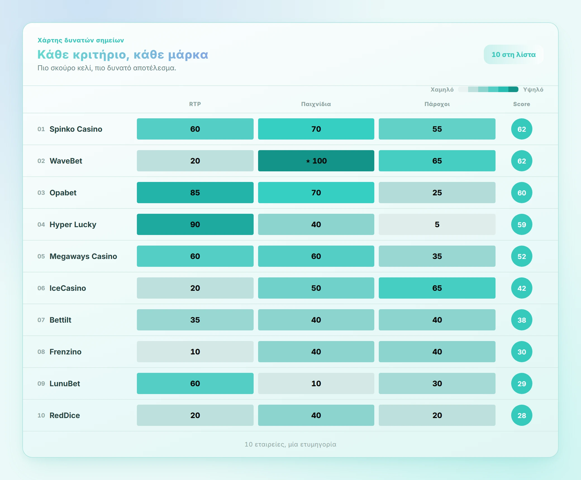
Task: Select Opabet brand name
Action: pyautogui.click(x=63, y=193)
